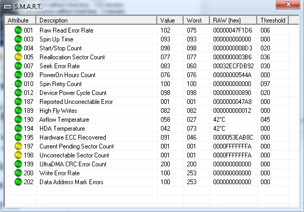Click the S.M.A.R.T. window title icon

coord(8,7)
